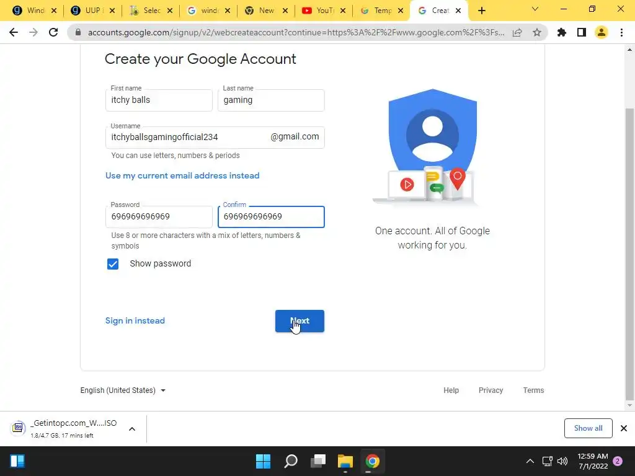Click the Username input field

pos(215,137)
